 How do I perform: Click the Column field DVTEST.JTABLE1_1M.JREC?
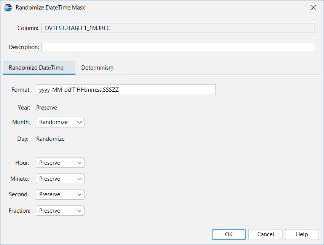[178, 28]
